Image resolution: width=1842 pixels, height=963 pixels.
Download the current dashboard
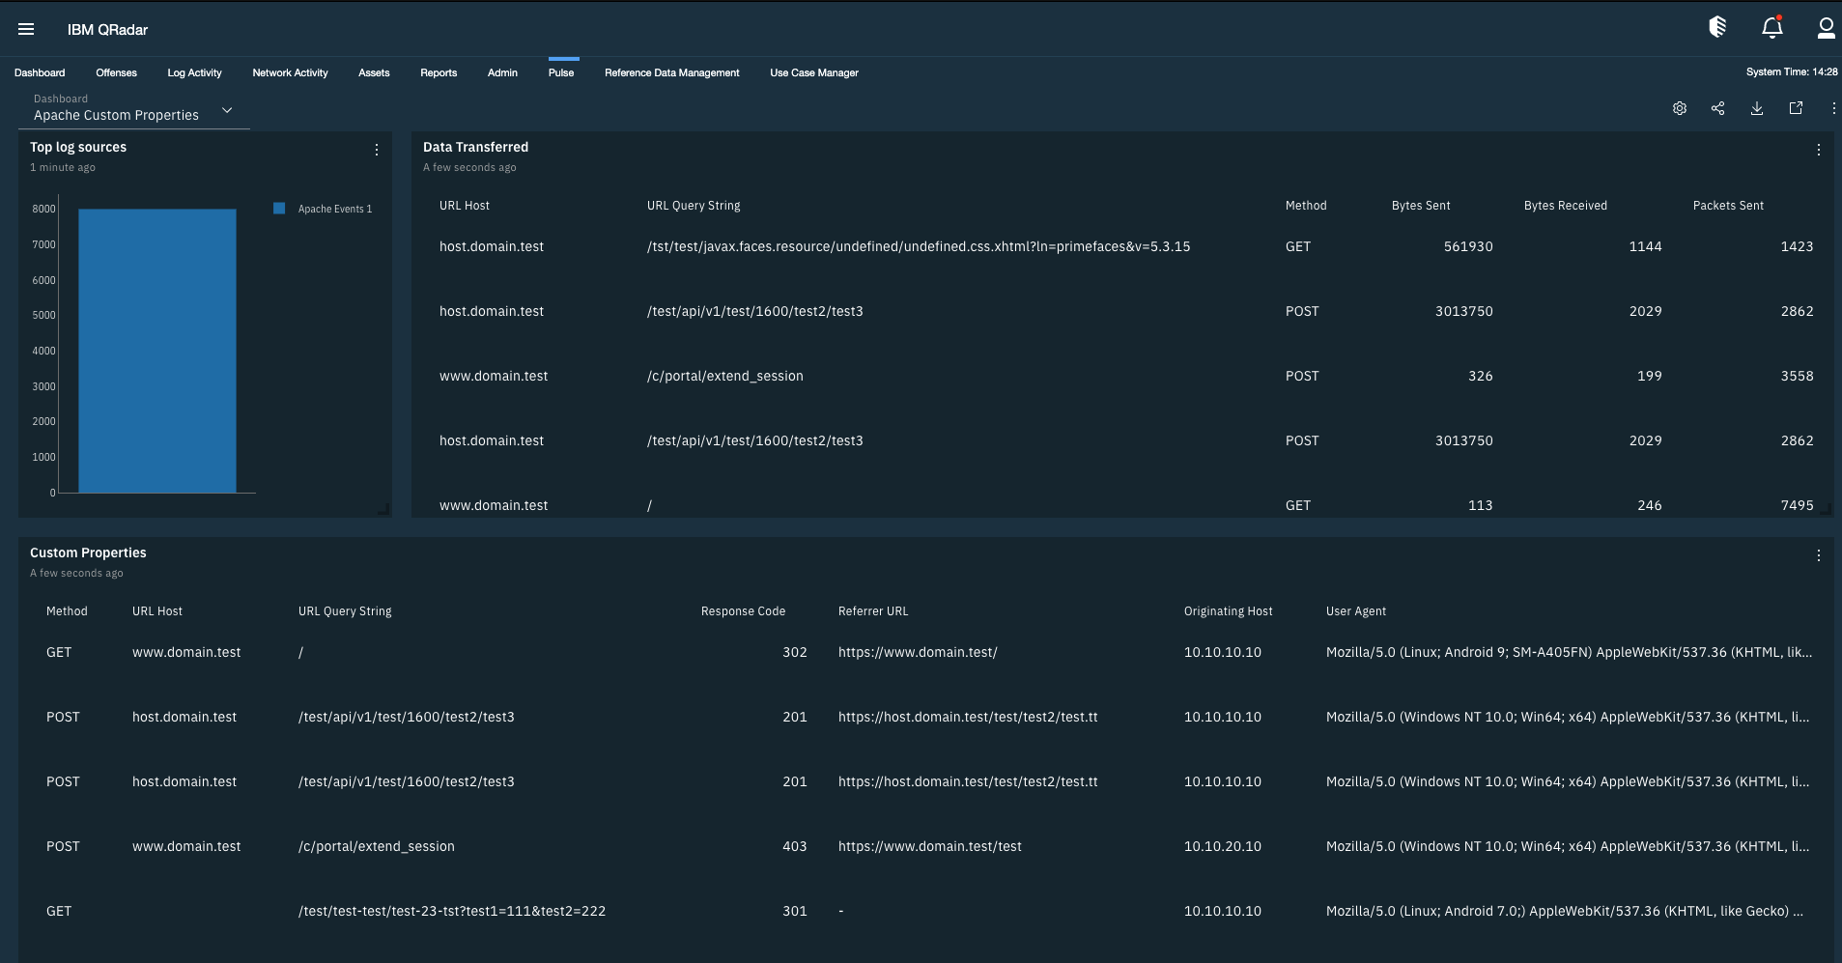[x=1757, y=108]
